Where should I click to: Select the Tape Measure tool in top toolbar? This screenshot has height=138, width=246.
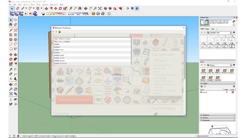[x=71, y=8]
